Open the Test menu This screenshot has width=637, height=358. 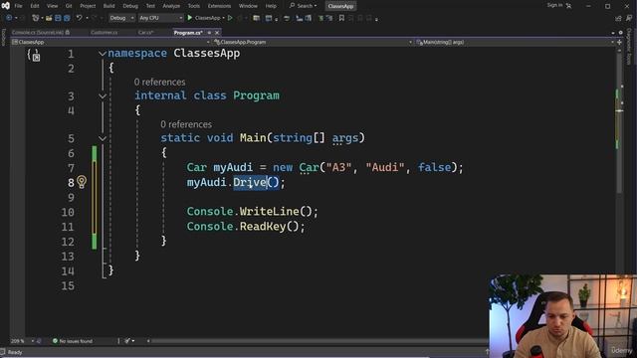(x=150, y=6)
